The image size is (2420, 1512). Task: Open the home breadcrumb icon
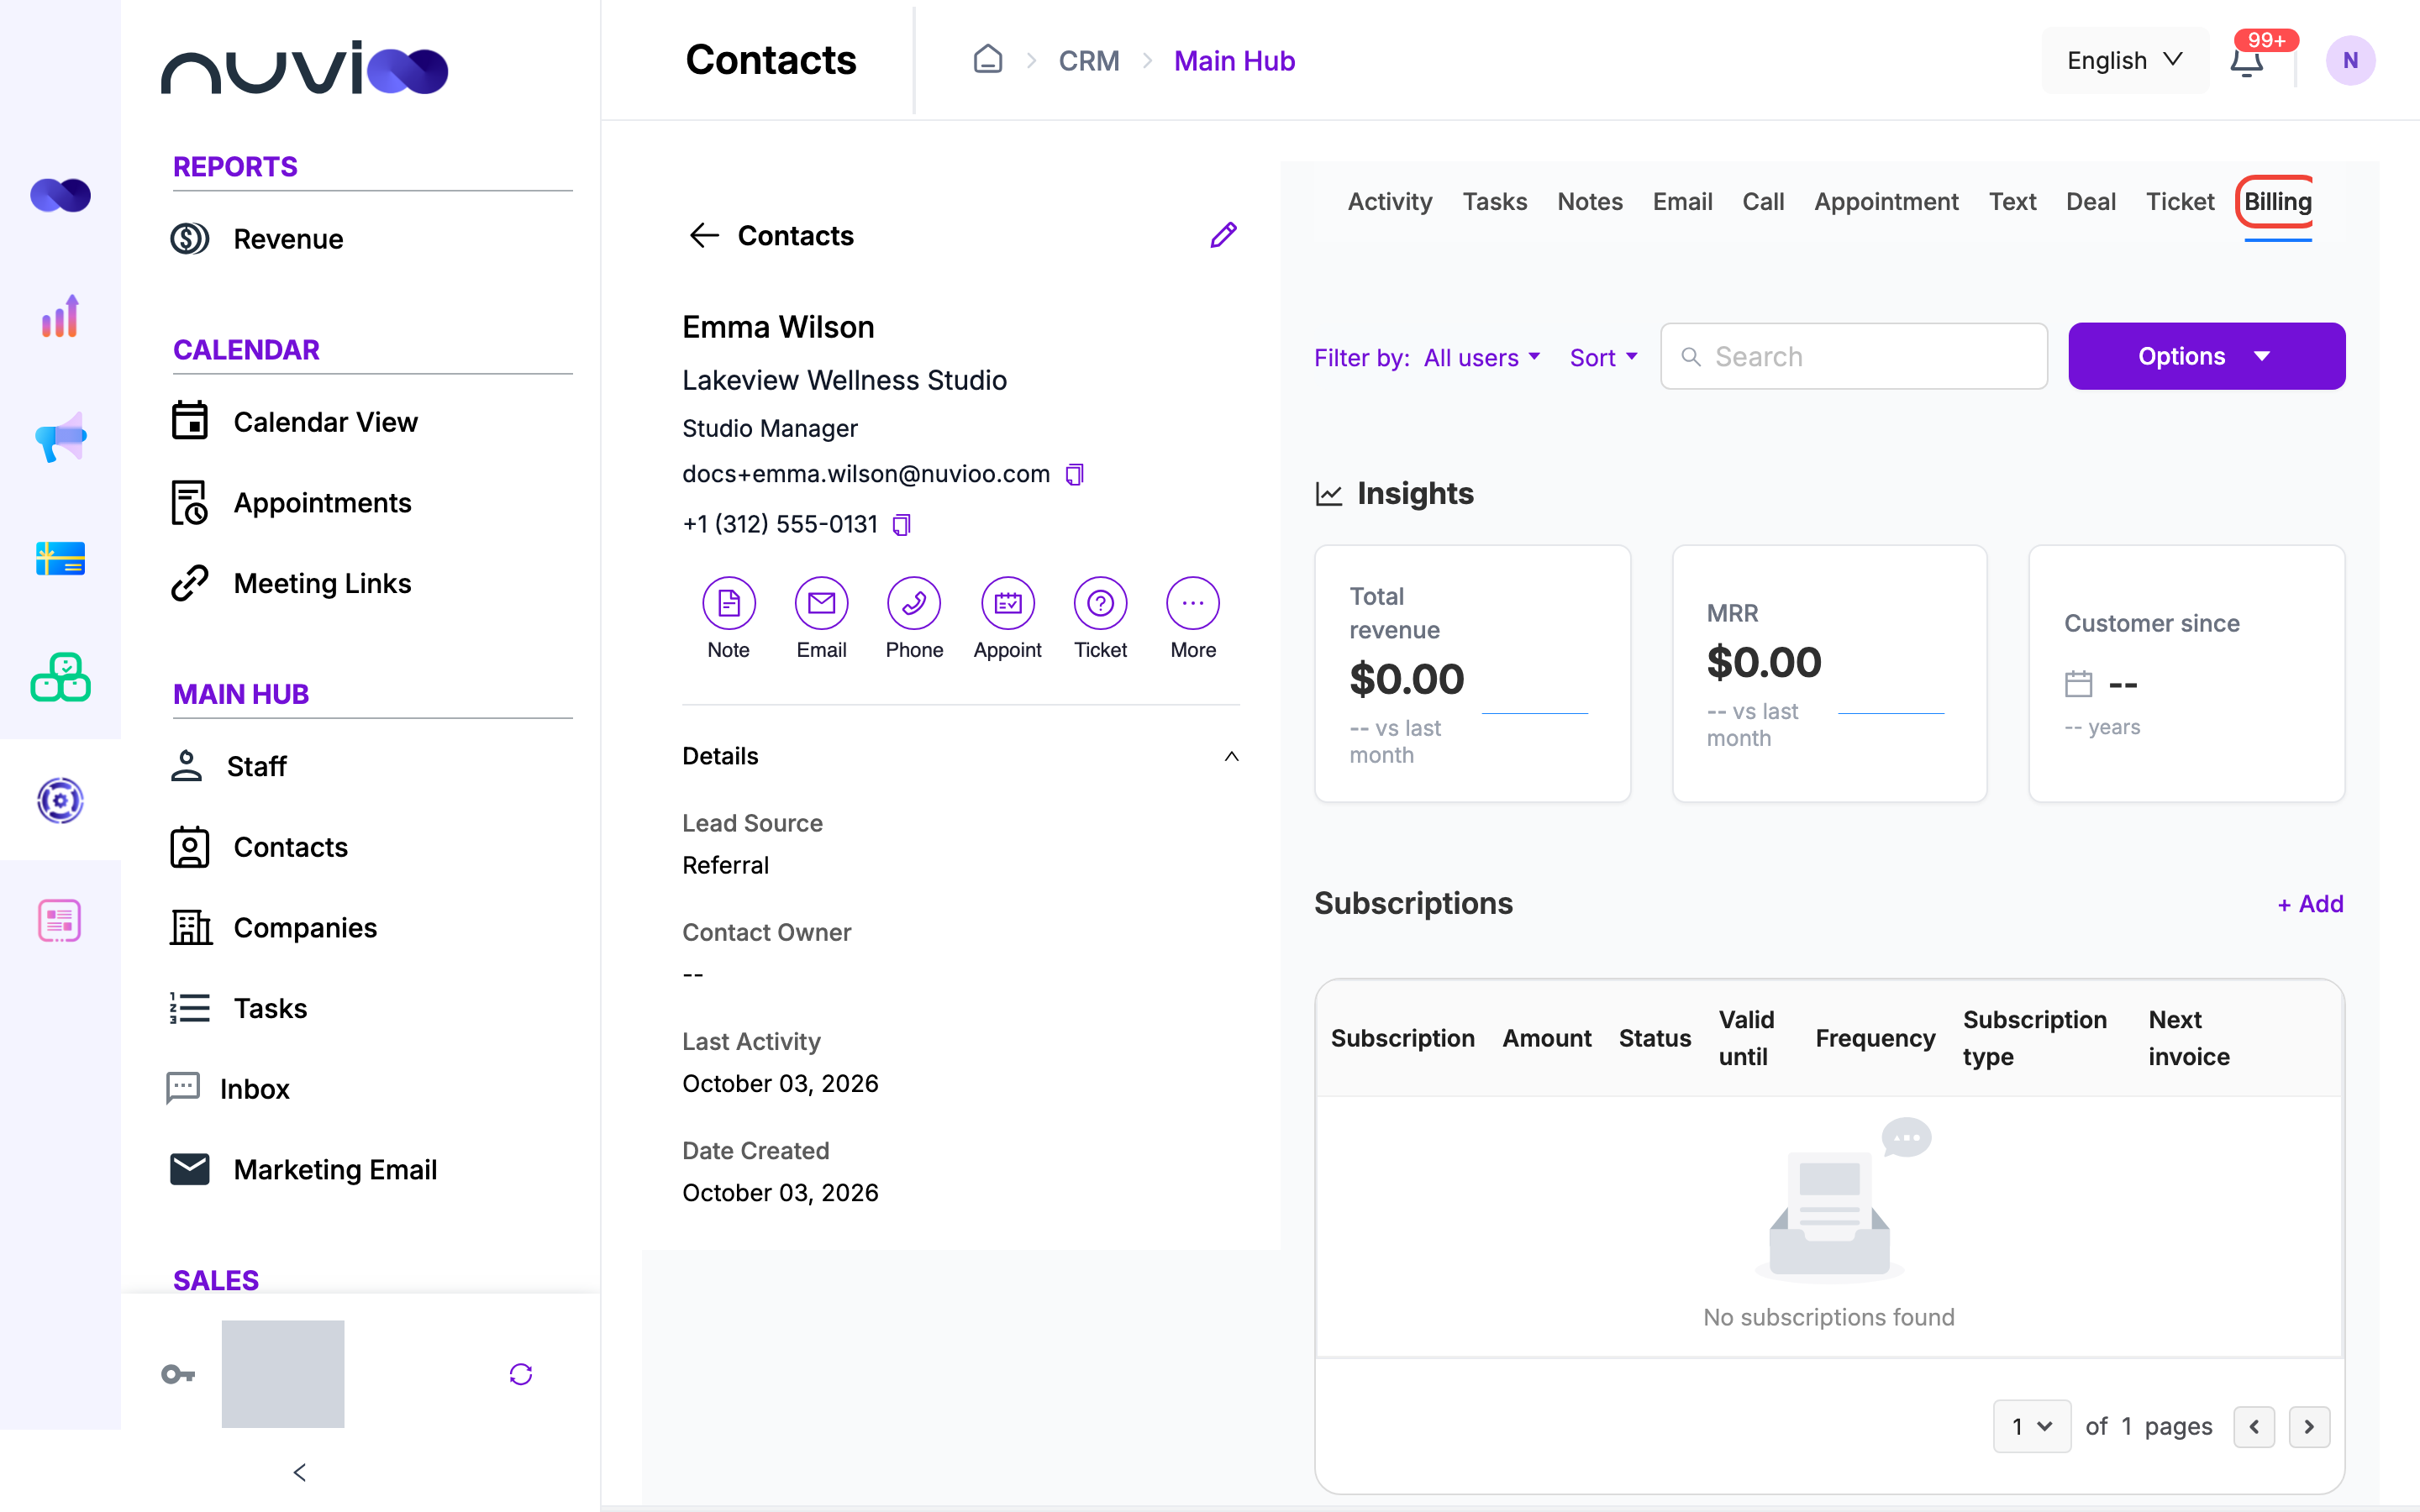pos(988,60)
